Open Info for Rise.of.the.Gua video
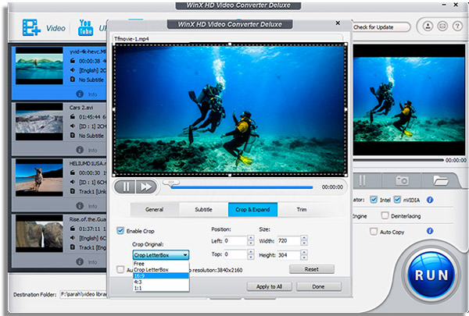 [80, 261]
